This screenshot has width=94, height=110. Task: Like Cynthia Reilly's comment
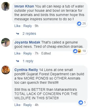pos(17,105)
